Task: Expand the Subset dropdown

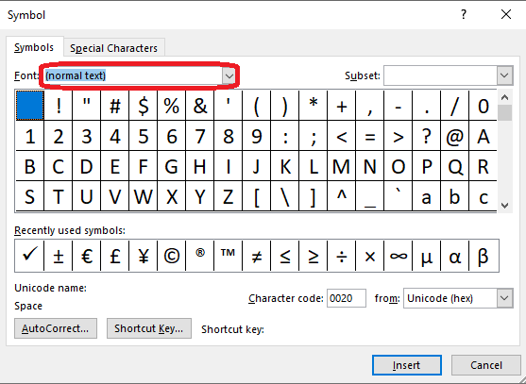Action: pyautogui.click(x=504, y=75)
